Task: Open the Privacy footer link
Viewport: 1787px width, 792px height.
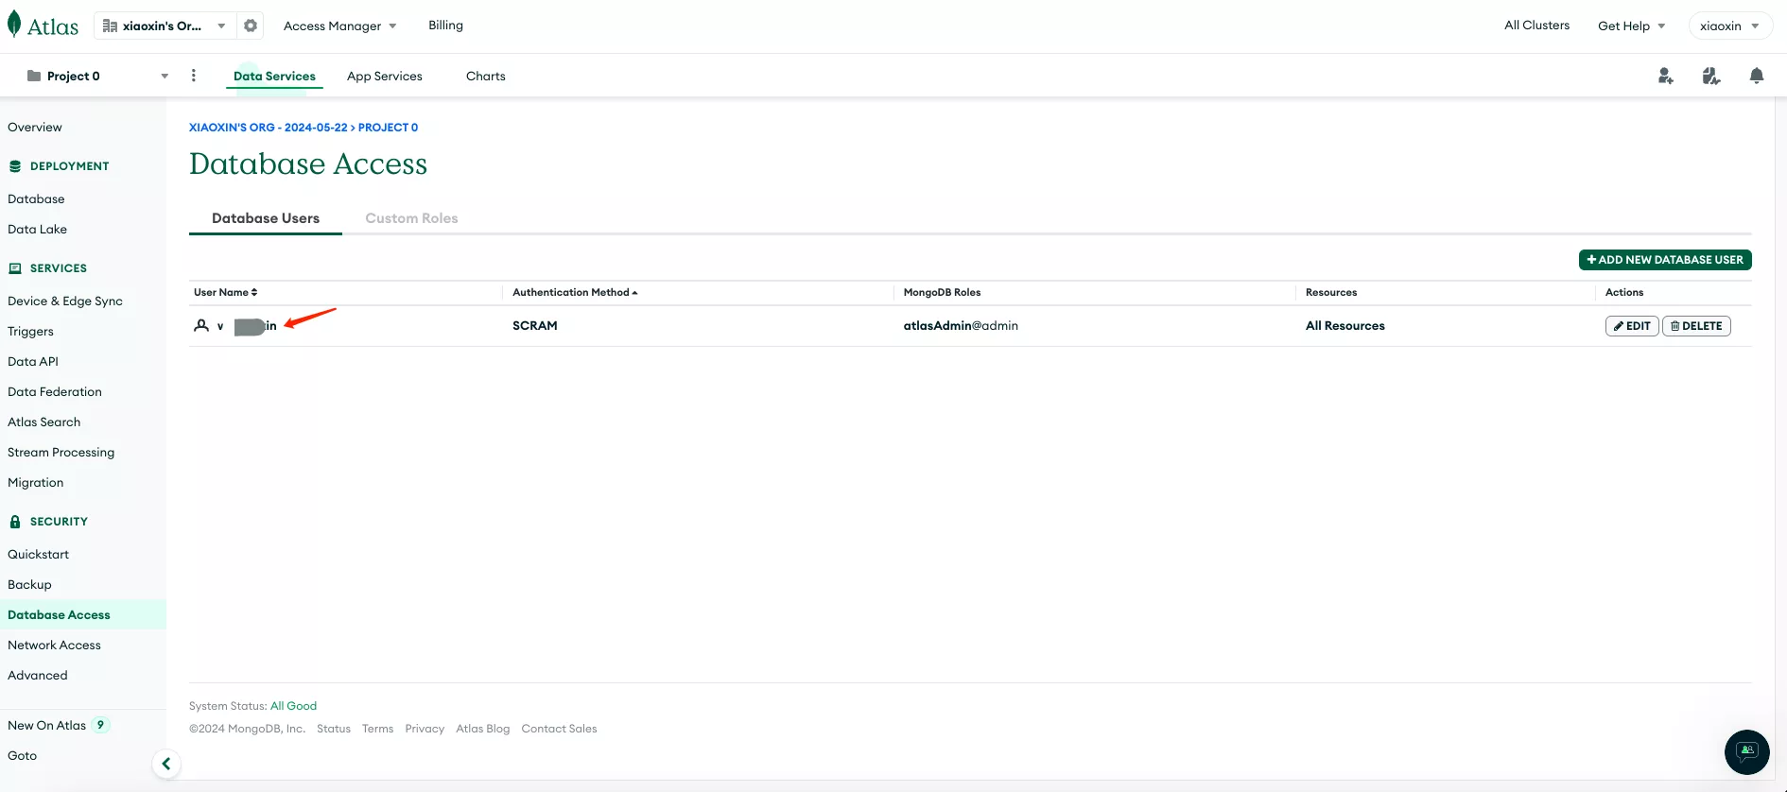Action: click(425, 729)
